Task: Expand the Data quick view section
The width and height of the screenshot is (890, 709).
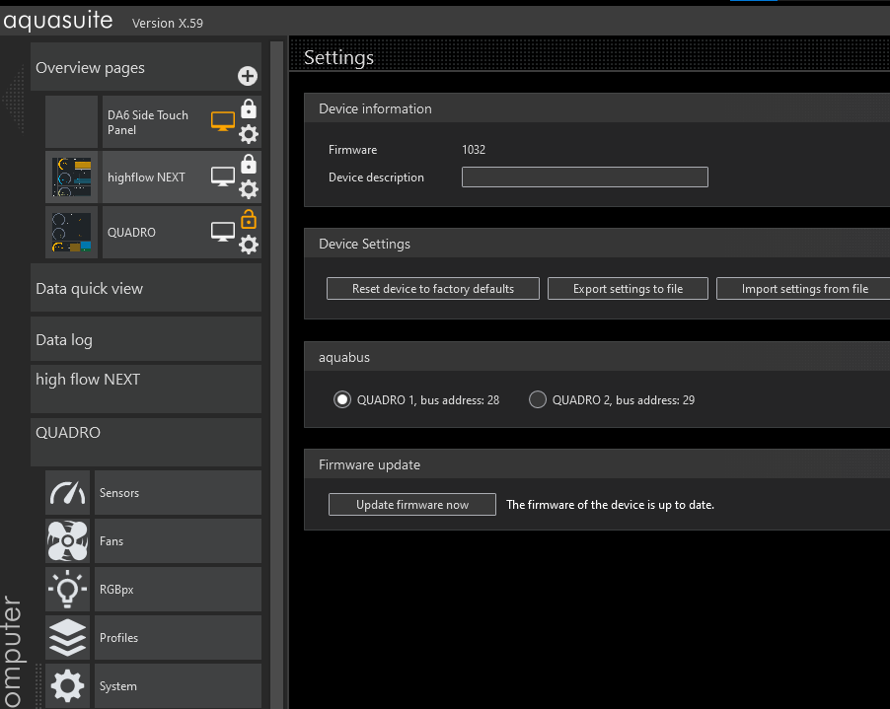Action: pyautogui.click(x=145, y=288)
